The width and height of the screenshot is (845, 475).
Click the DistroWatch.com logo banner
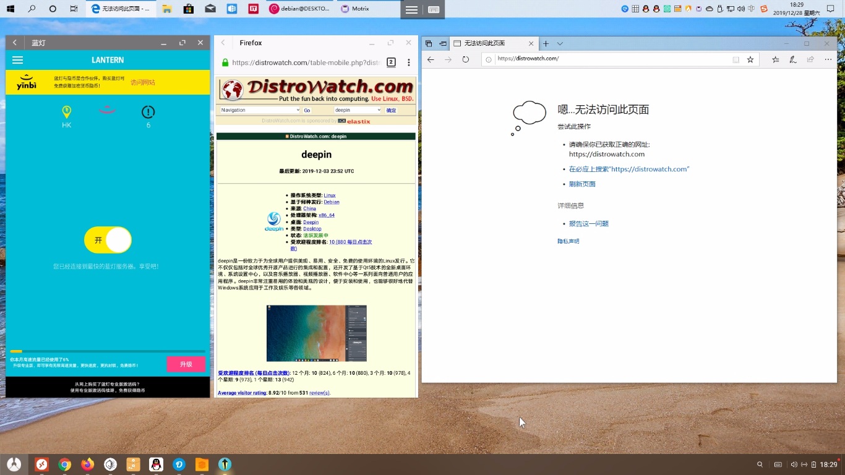[317, 91]
